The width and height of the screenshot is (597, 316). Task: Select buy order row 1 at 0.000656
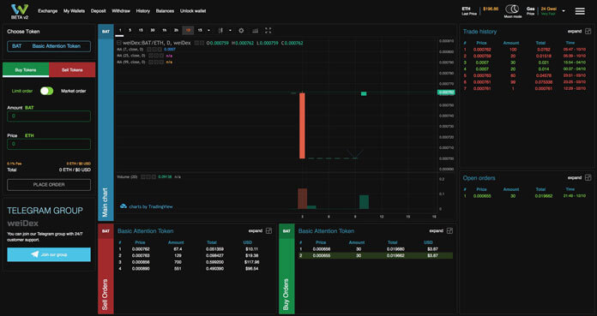click(x=375, y=249)
